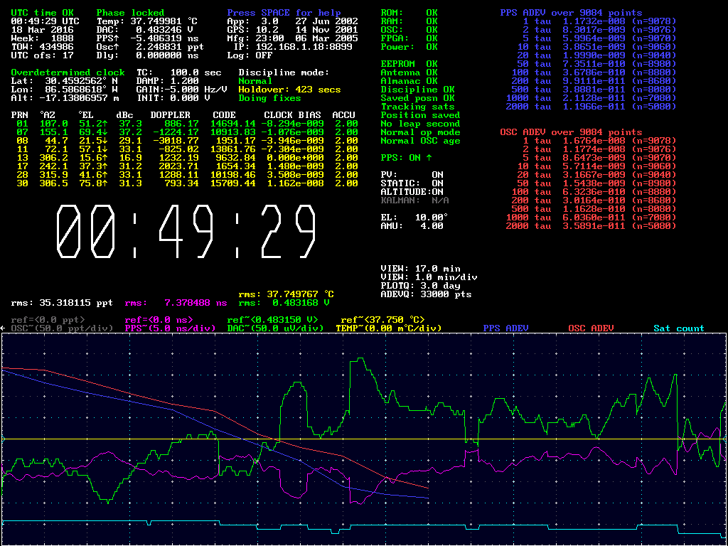Click the PRN column header

[x=20, y=115]
